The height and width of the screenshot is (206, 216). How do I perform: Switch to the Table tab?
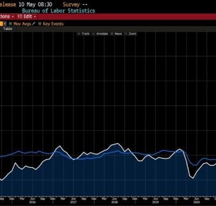tap(8, 29)
